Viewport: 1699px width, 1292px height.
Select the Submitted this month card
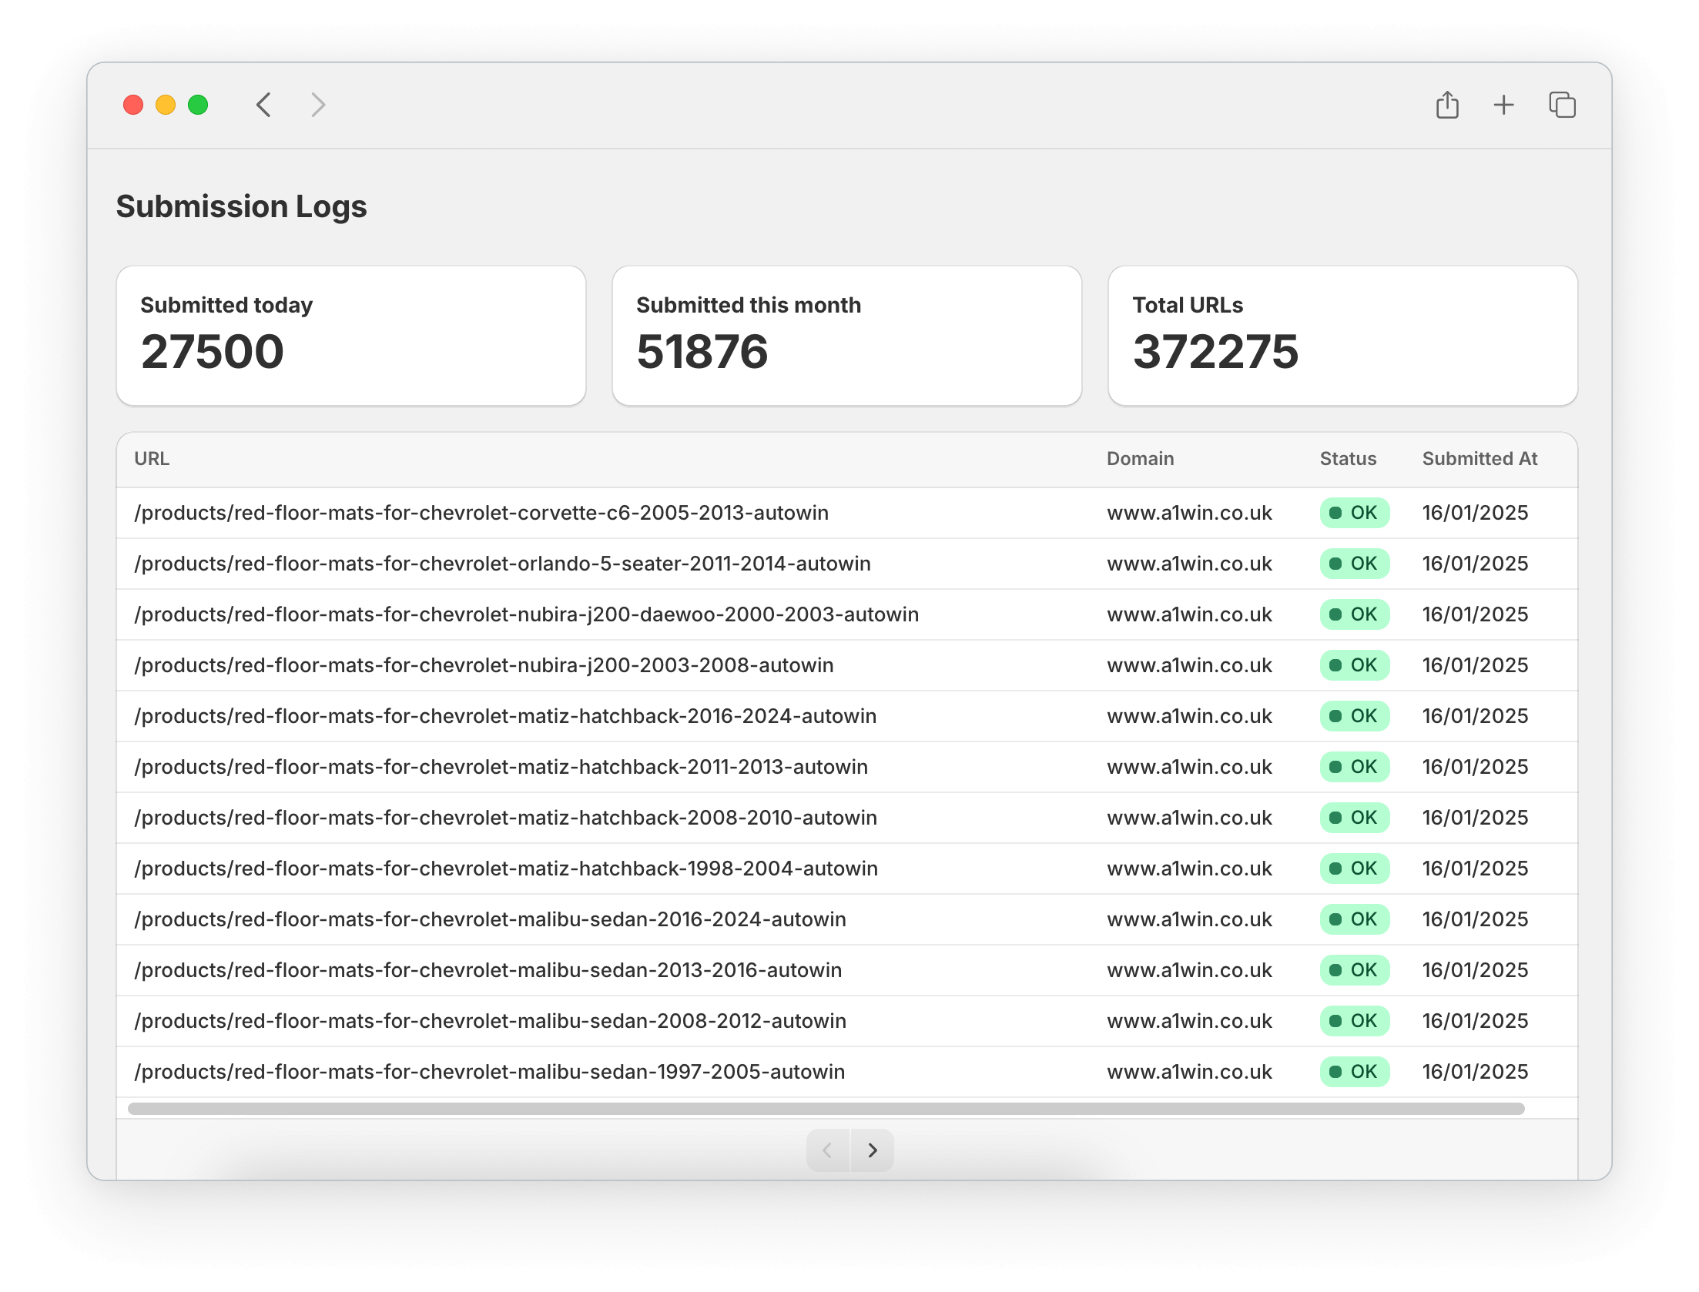[x=847, y=336]
